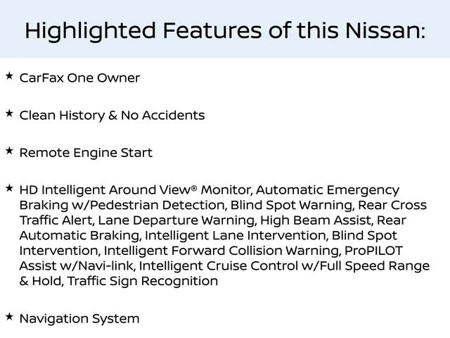Viewport: 450px width, 338px height.
Task: Click Intelligent Lane Intervention text
Action: (236, 236)
